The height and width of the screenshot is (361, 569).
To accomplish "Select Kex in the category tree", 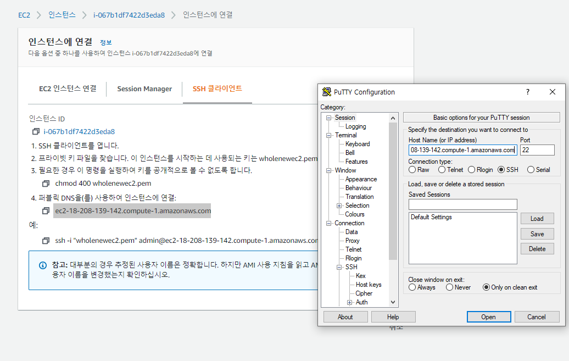I will coord(360,276).
